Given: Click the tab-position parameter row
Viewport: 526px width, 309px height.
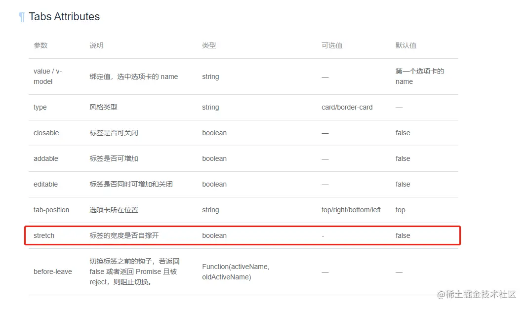Looking at the screenshot, I should 51,210.
